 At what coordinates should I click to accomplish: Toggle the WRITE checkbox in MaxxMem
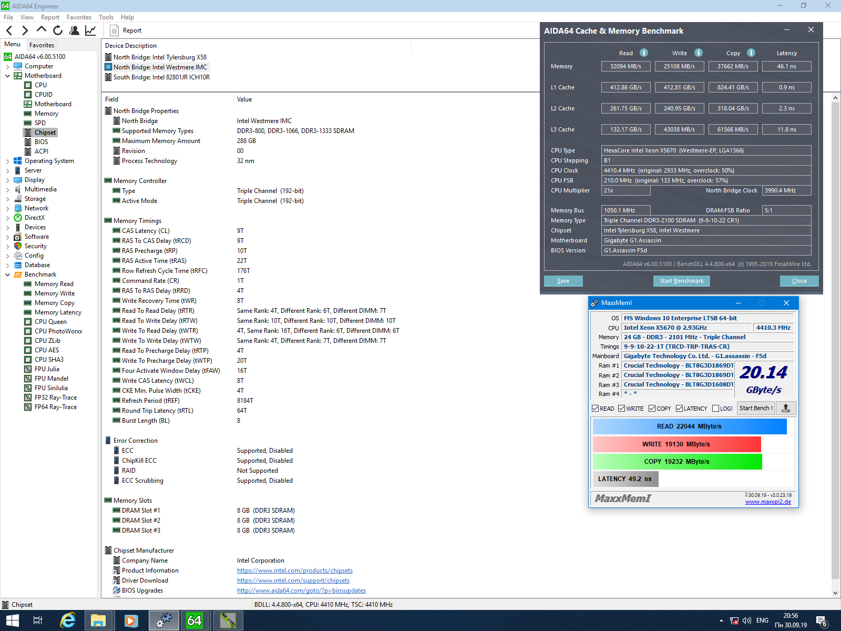(622, 409)
